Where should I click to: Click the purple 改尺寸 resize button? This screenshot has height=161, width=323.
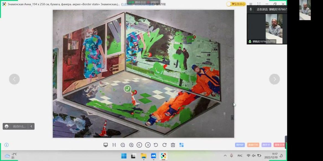point(266,145)
